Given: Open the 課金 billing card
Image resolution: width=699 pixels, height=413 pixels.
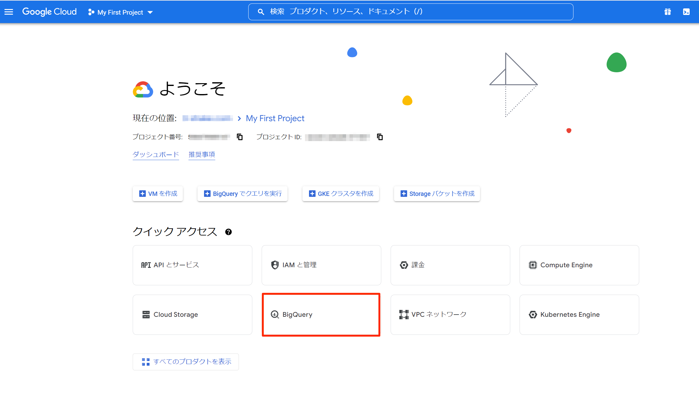Looking at the screenshot, I should (x=450, y=265).
